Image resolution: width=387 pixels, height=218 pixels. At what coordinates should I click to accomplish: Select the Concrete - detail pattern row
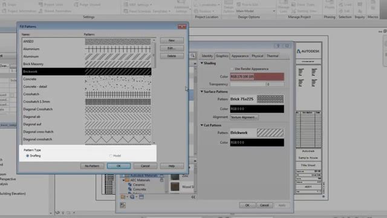pos(86,87)
